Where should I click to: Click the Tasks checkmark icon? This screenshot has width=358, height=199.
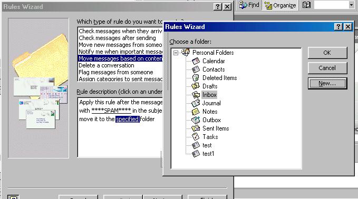pyautogui.click(x=196, y=137)
